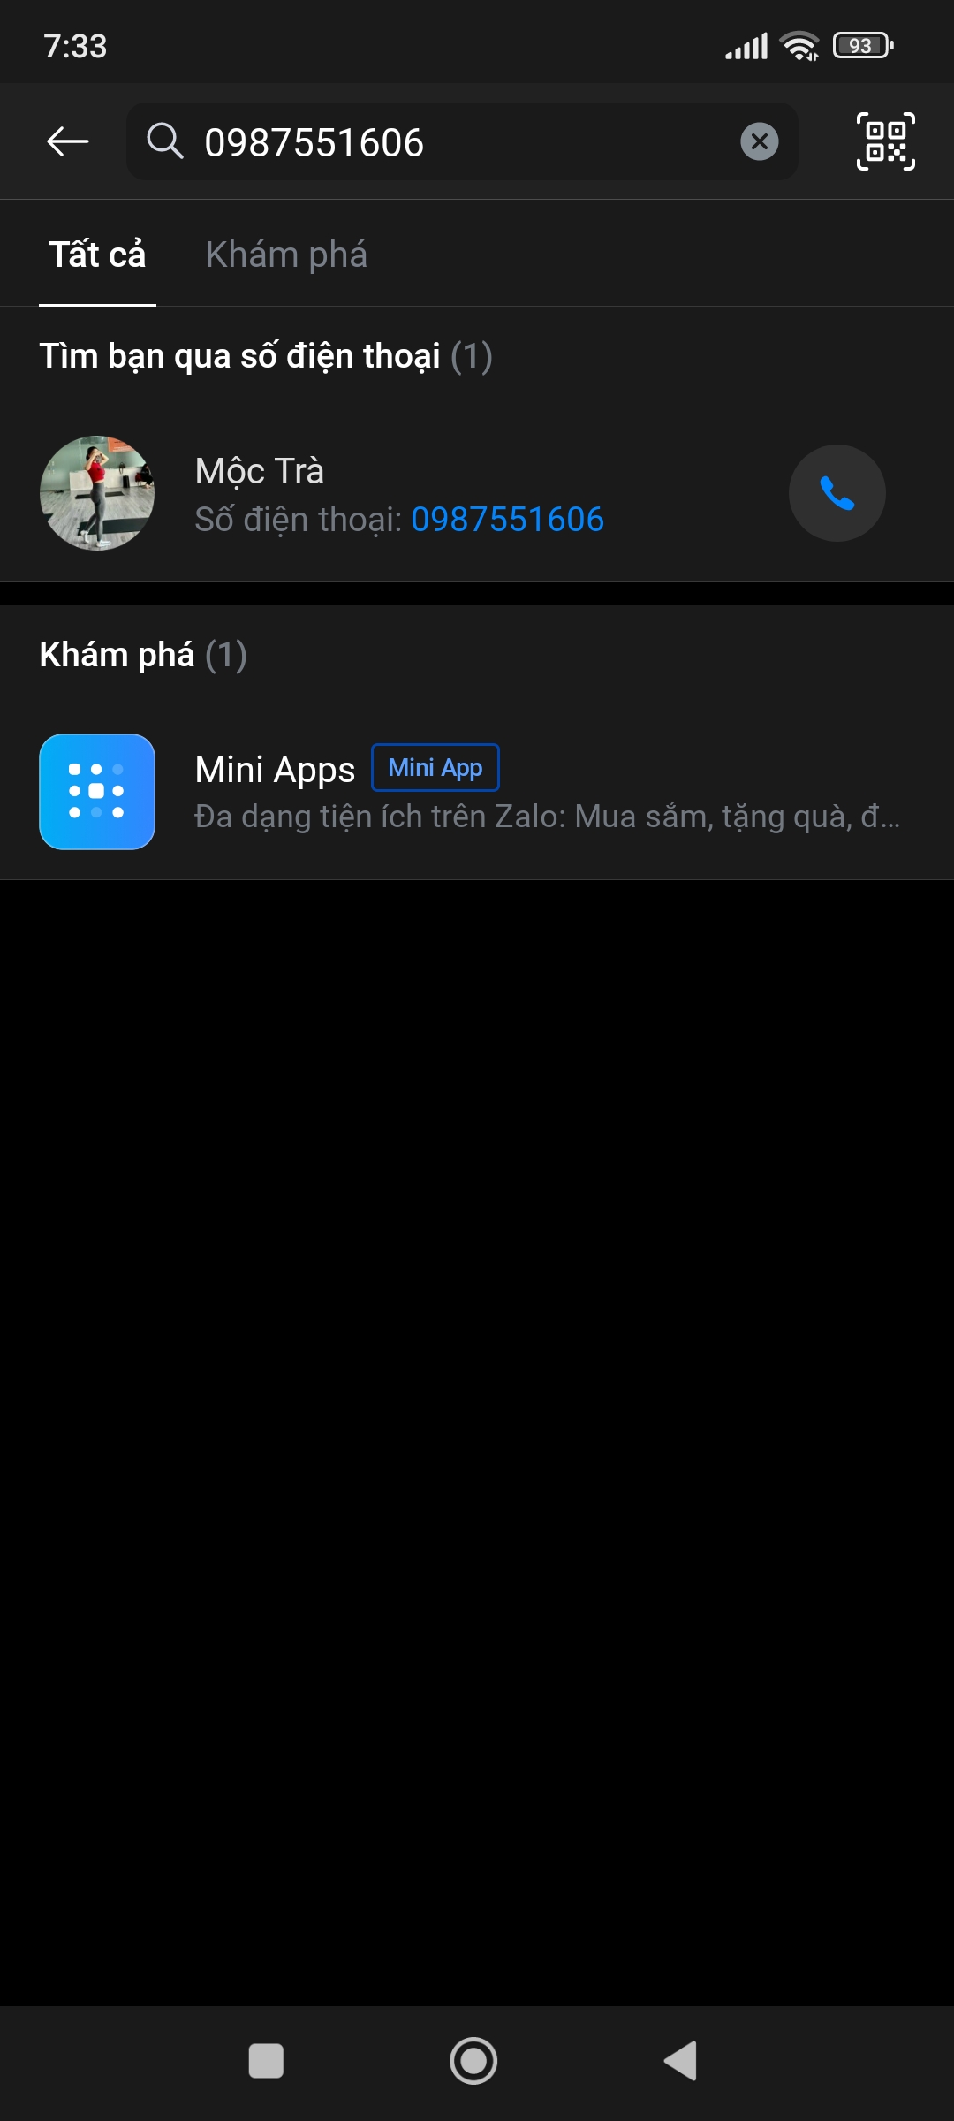Tap the back arrow icon
Image resolution: width=954 pixels, height=2121 pixels.
[x=68, y=141]
